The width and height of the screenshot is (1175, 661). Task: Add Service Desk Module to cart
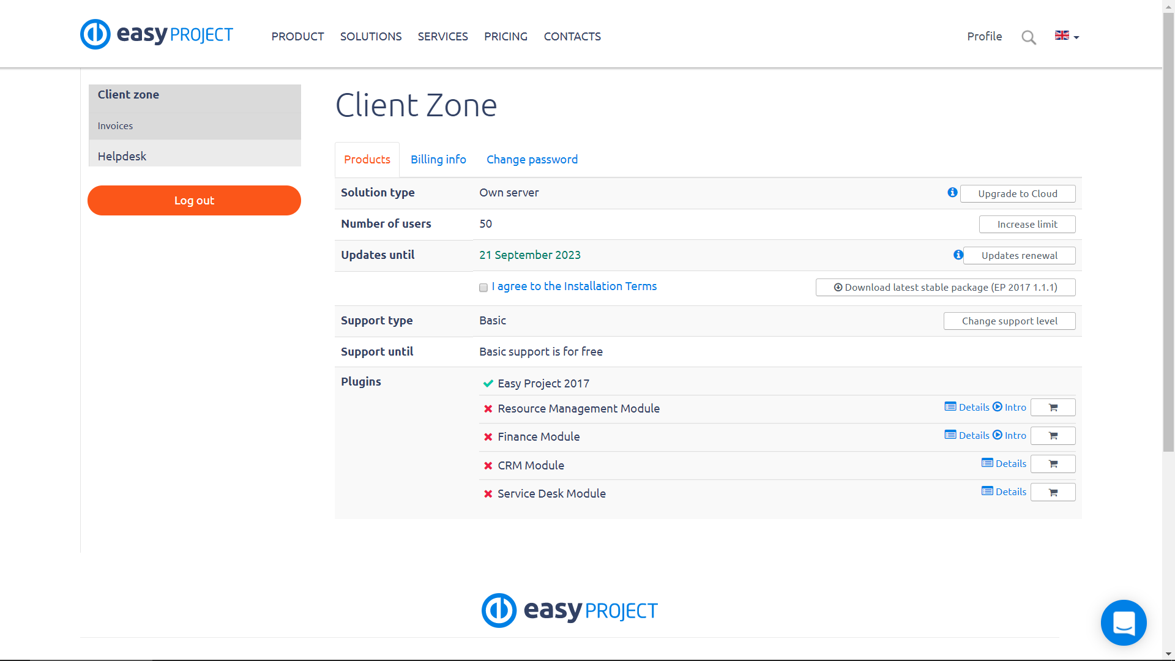click(x=1053, y=492)
